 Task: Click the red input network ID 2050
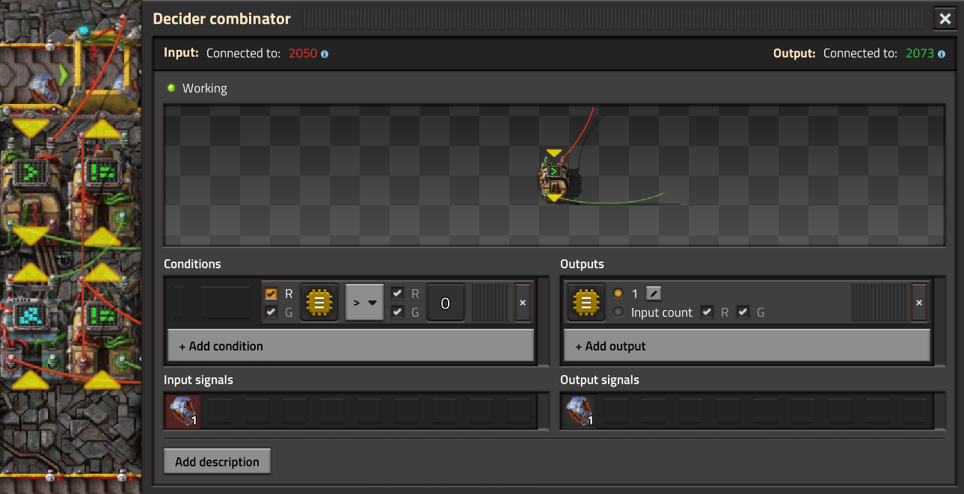pos(303,54)
